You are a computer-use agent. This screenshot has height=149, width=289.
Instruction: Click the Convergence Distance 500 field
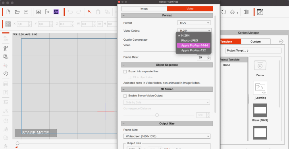coord(202,115)
